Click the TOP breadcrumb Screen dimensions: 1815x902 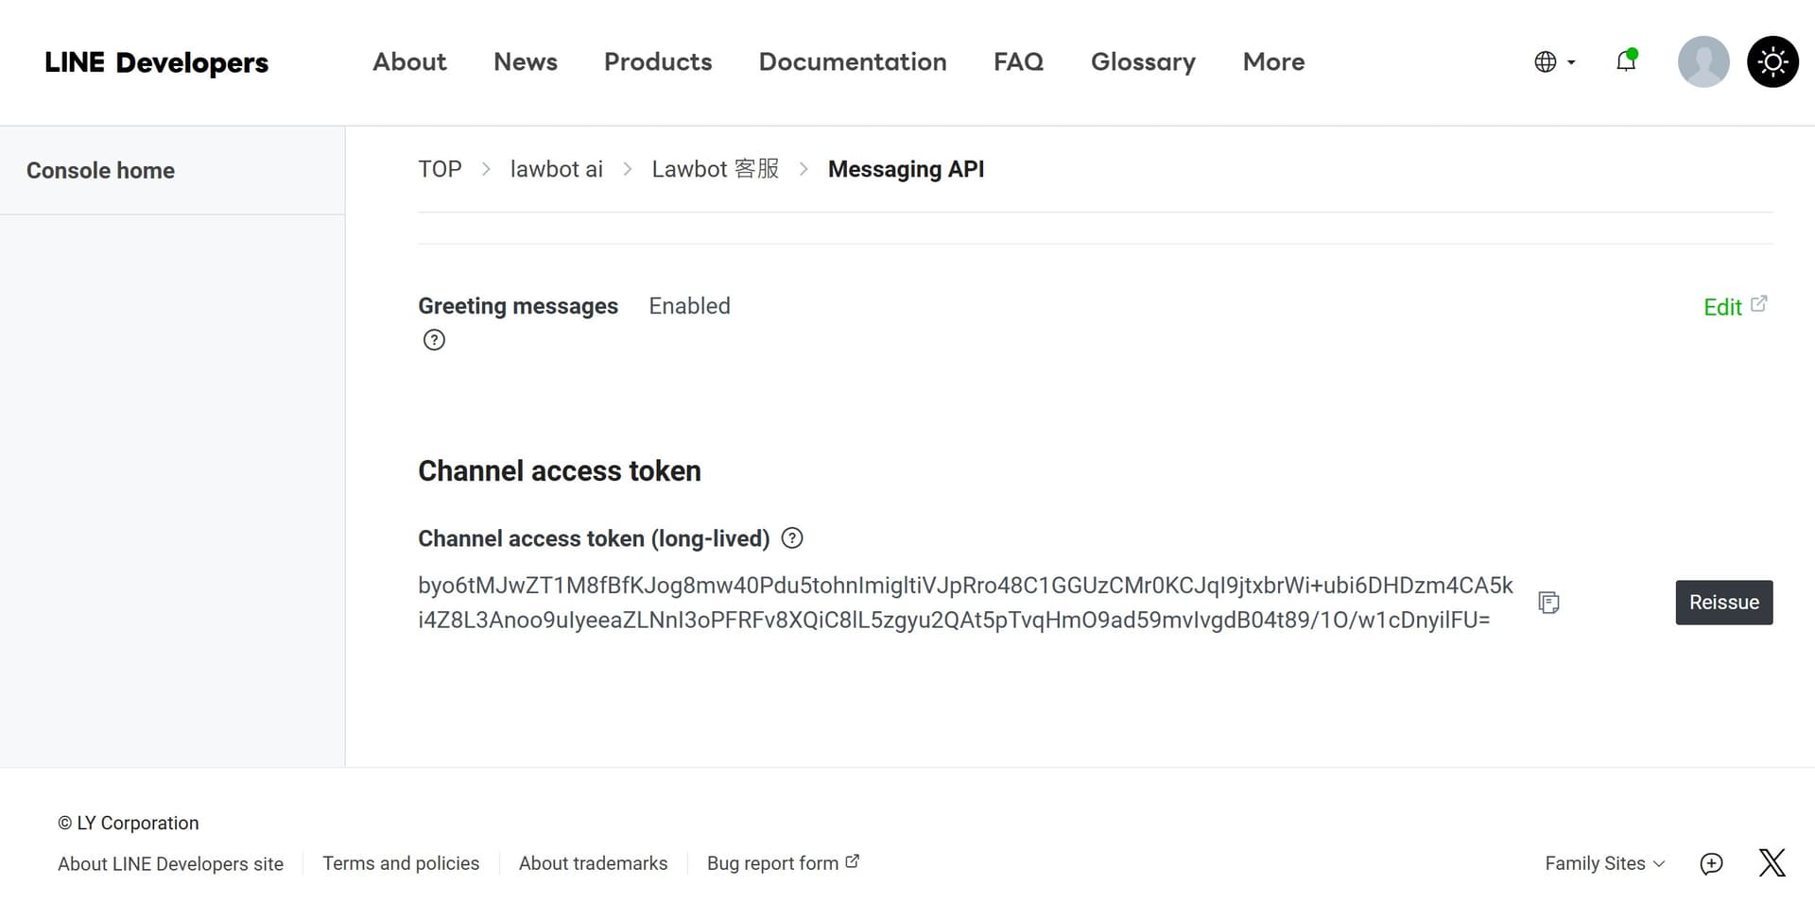tap(441, 169)
